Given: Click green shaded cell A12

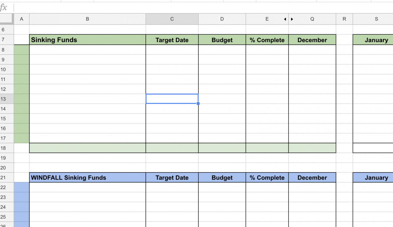Looking at the screenshot, I should point(22,89).
